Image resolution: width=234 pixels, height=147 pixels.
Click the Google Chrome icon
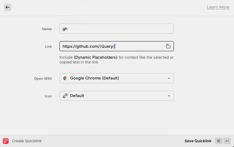coord(65,78)
